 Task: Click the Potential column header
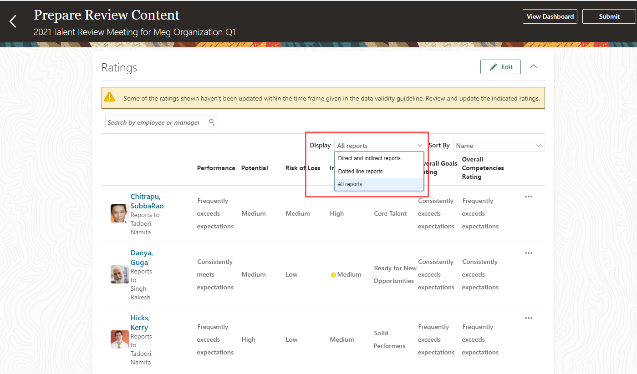click(x=255, y=168)
